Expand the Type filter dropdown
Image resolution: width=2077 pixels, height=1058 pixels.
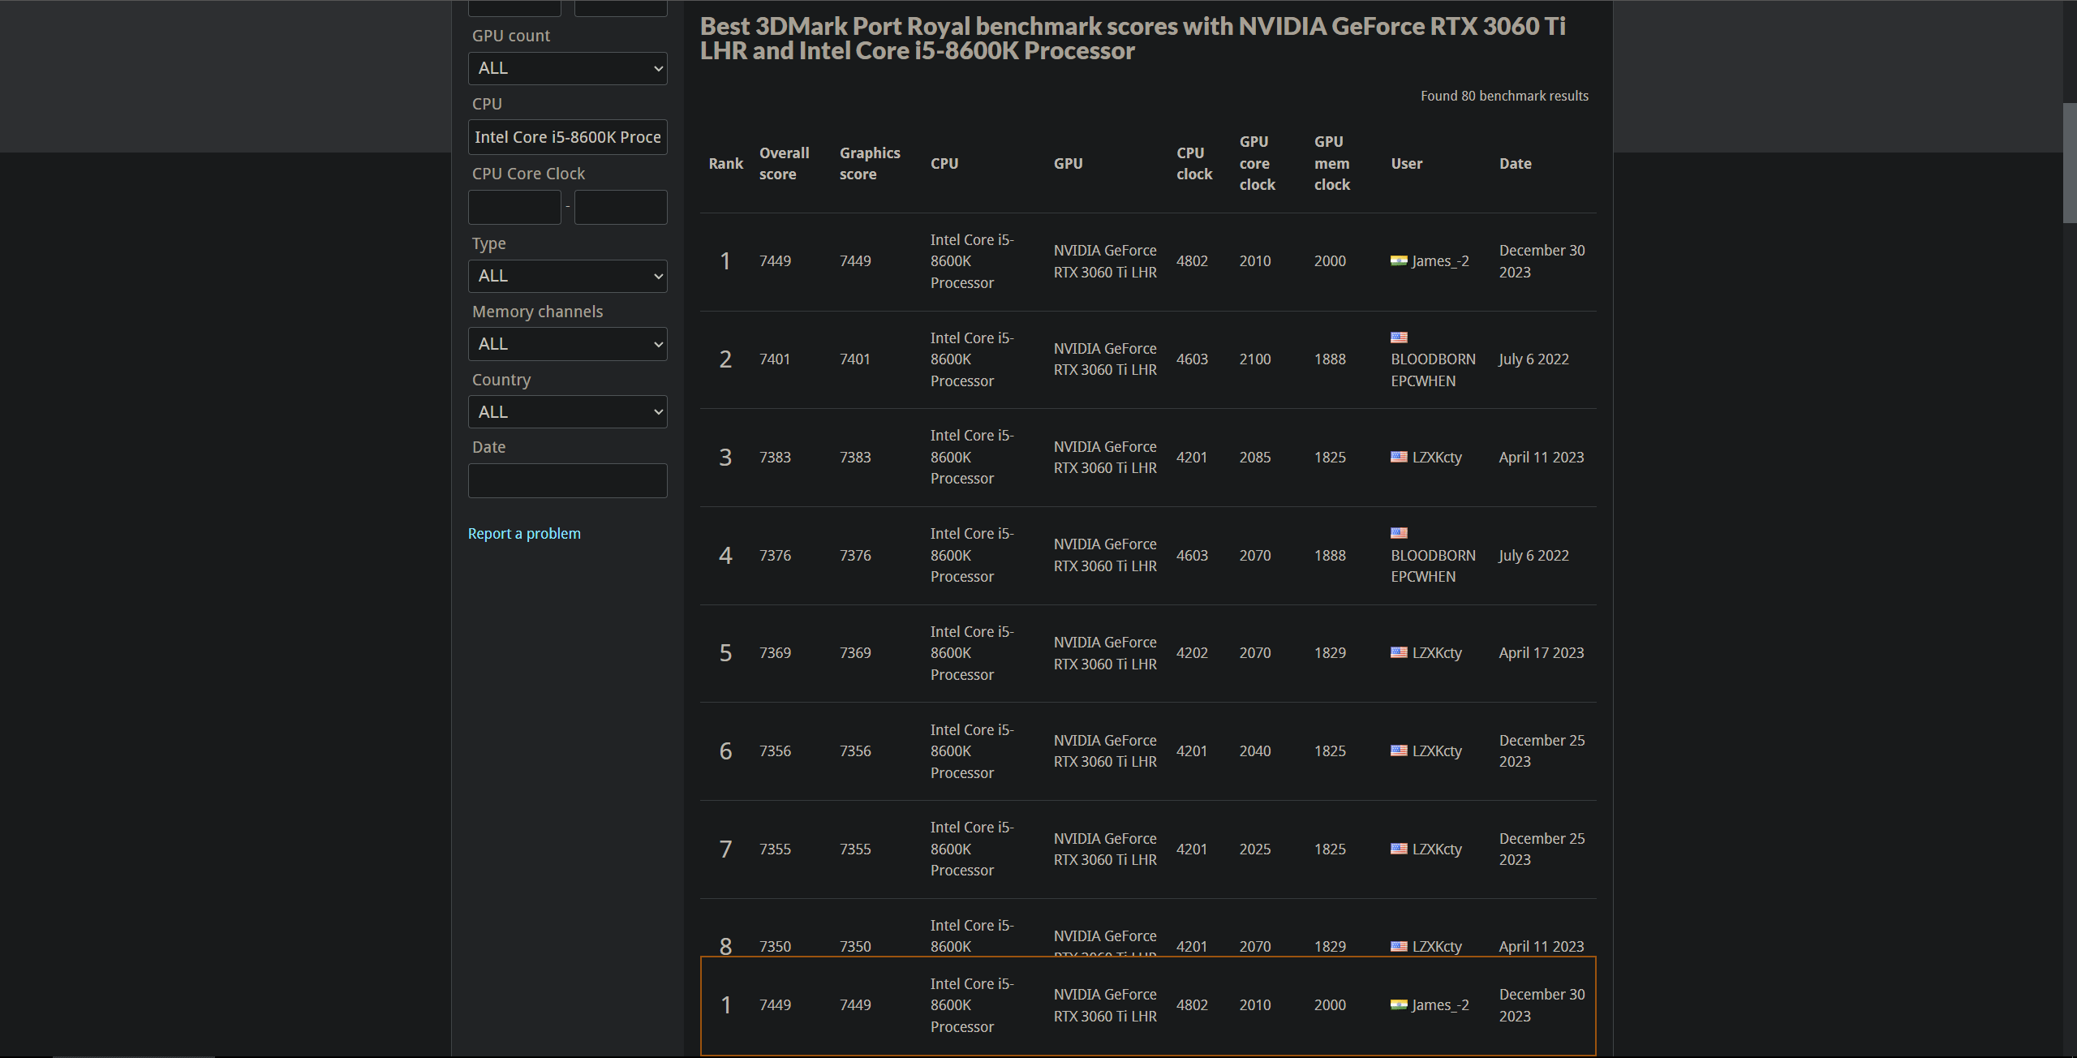pos(568,276)
